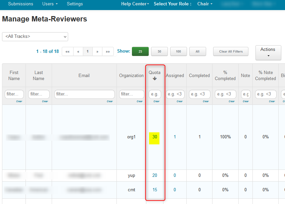
Task: Clear the Assigned filter
Action: pyautogui.click(x=180, y=101)
